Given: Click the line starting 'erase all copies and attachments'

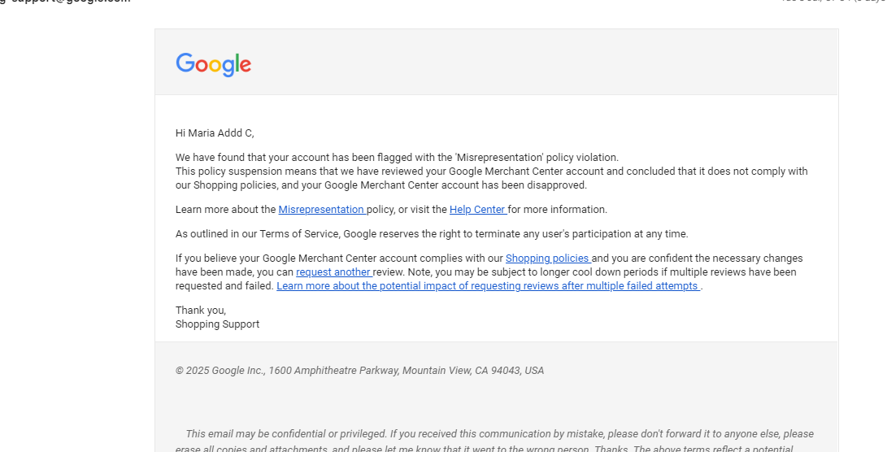Looking at the screenshot, I should click(x=484, y=449).
